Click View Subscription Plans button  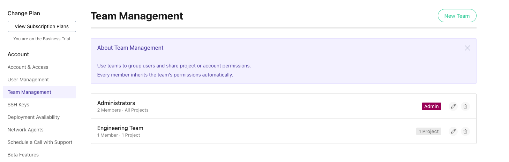(x=42, y=26)
